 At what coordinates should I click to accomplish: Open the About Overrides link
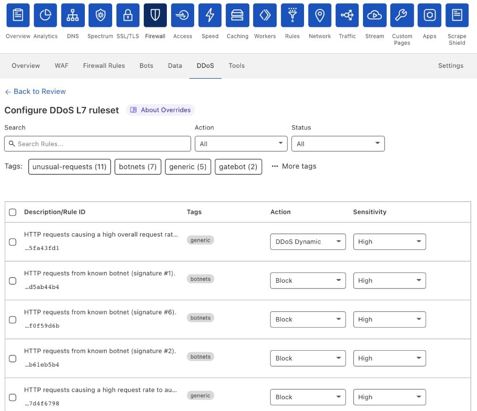160,110
